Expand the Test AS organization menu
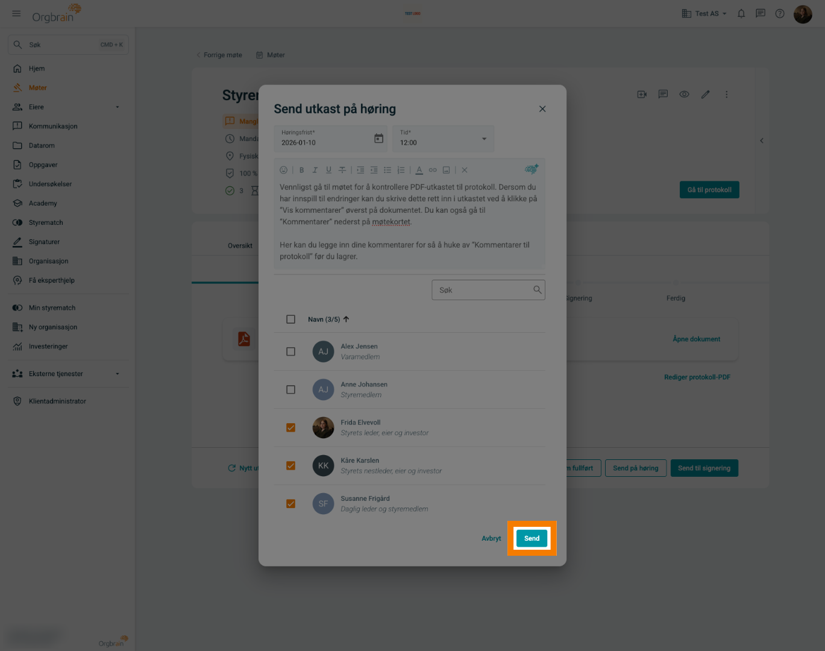Viewport: 825px width, 651px height. [x=704, y=13]
